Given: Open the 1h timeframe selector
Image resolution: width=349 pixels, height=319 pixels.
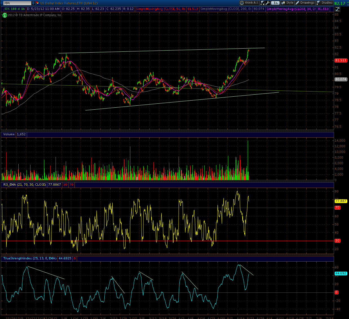Looking at the screenshot, I should (276, 3).
